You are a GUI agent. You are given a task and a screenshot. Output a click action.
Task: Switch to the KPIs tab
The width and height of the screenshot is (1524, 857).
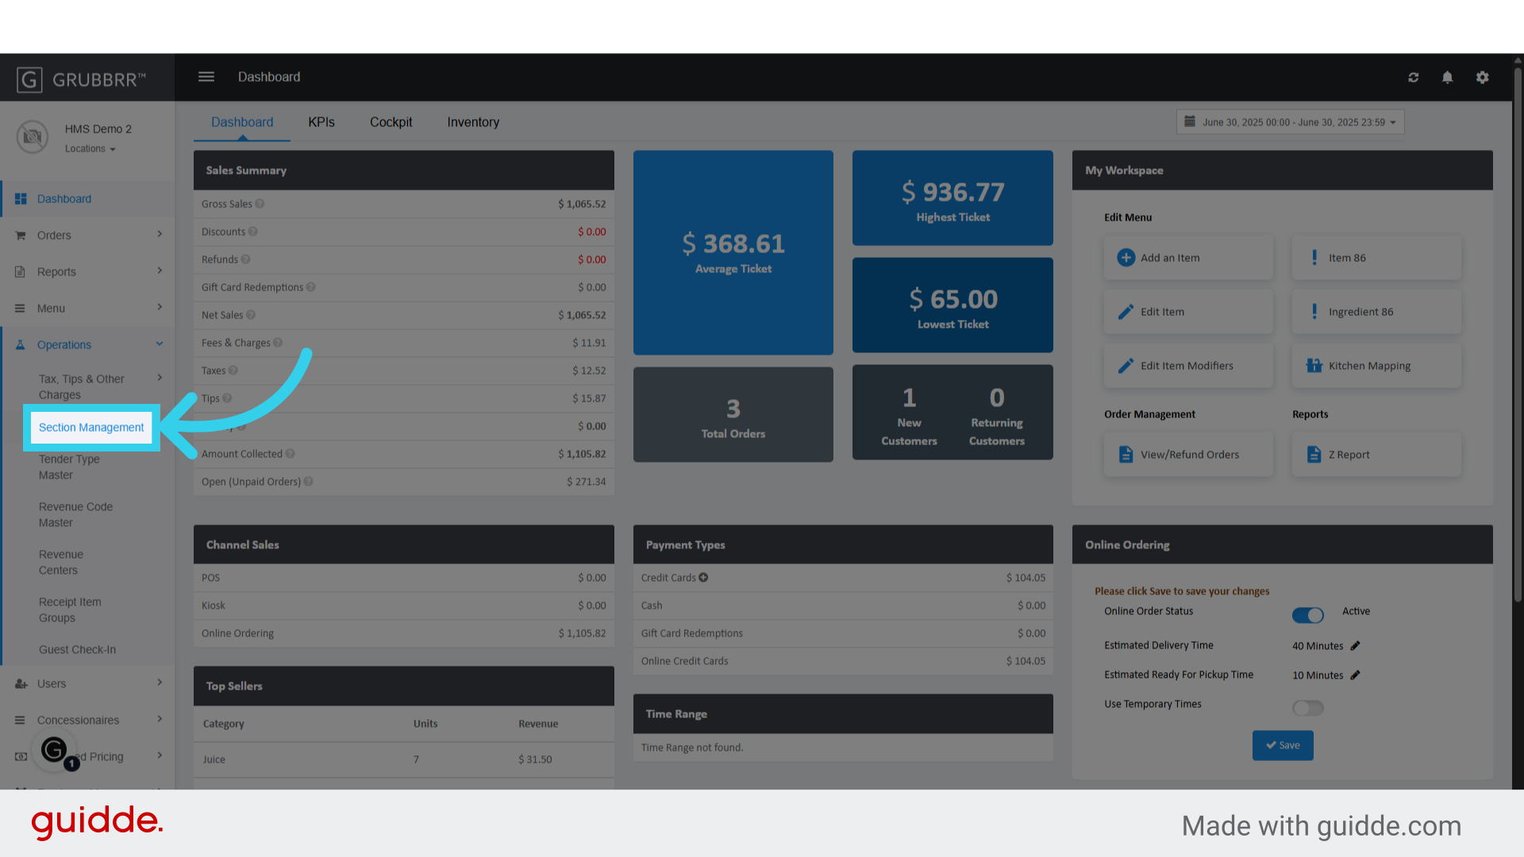tap(321, 122)
